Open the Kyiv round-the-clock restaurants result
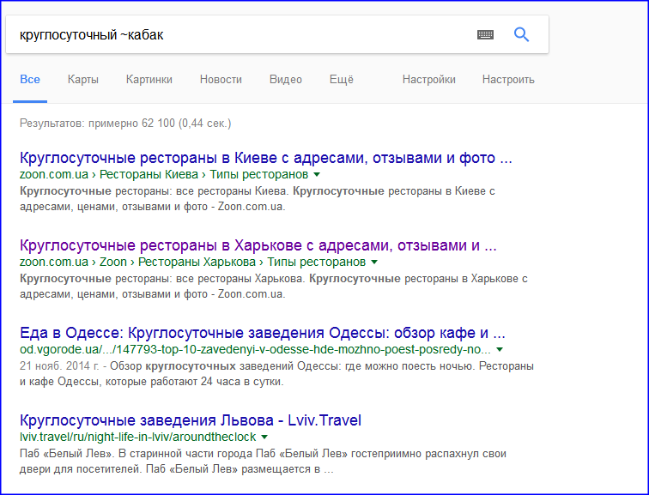The height and width of the screenshot is (495, 649). coord(265,159)
